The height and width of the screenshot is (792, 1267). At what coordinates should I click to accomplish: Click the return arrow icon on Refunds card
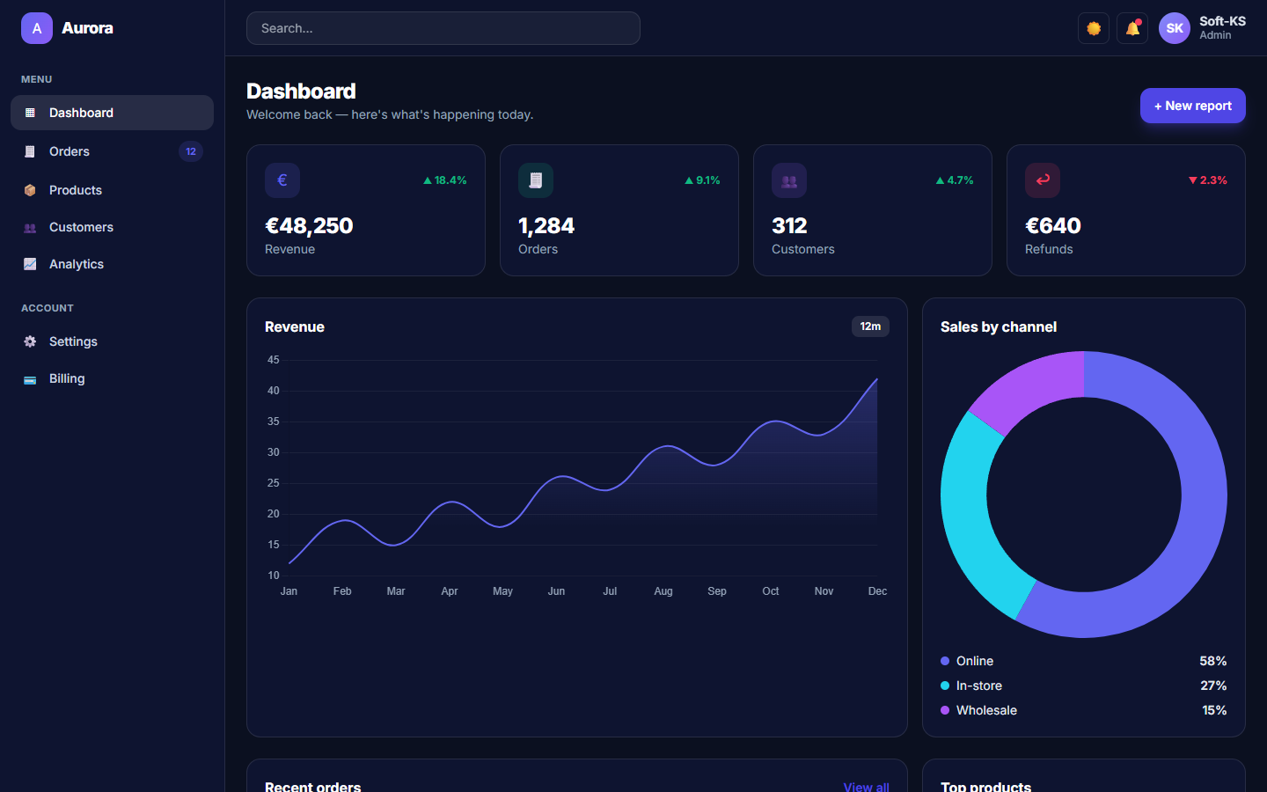[x=1043, y=180]
